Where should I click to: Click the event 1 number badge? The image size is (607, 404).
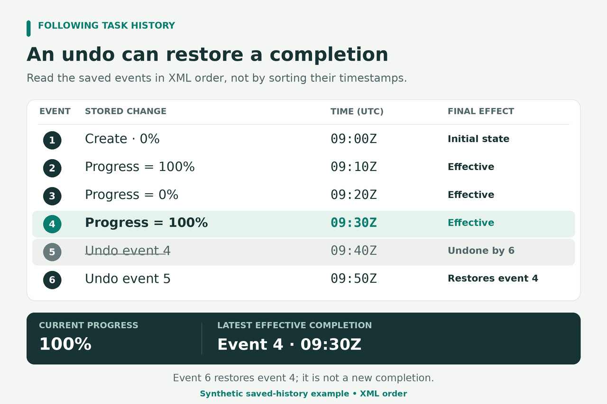pos(52,140)
